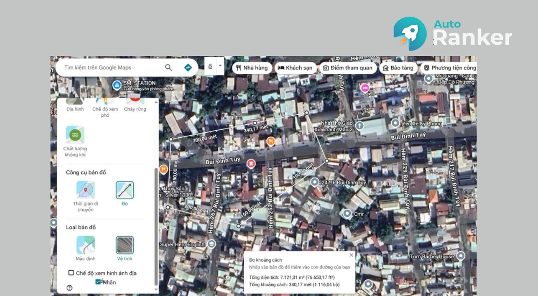
Task: Enable the Chất lượng không khí layer
Action: tap(75, 135)
